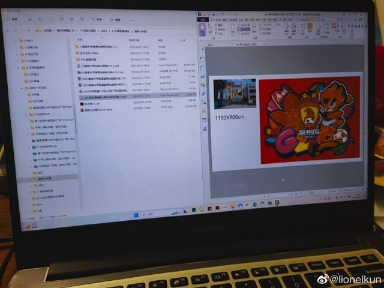Click the Foxit PDF icon on the taskbar
The width and height of the screenshot is (384, 288).
[277, 202]
